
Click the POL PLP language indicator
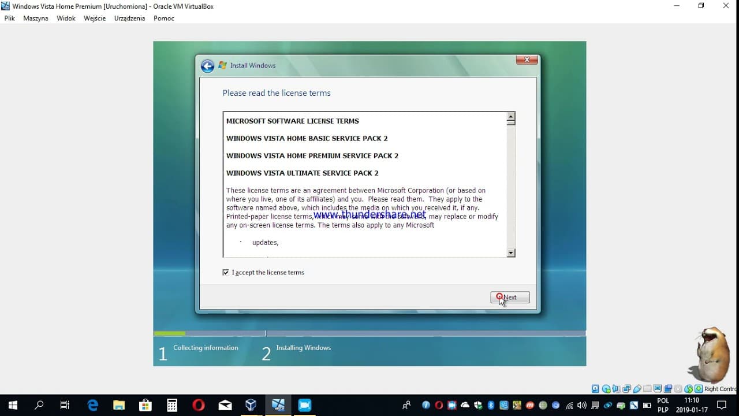(x=663, y=405)
